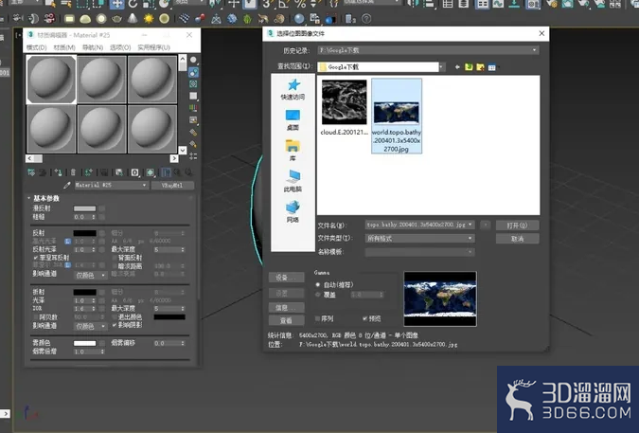This screenshot has width=639, height=433.
Task: Click the green leaf plant icon in toolbar
Action: point(247,19)
